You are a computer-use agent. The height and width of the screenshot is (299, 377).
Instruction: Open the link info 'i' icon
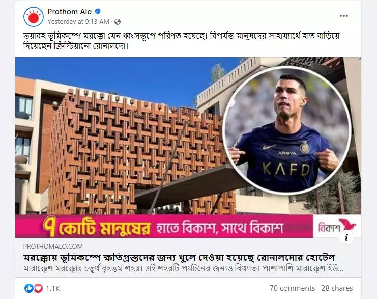pos(346,237)
